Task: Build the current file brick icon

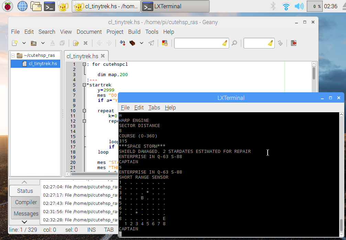Action: (x=132, y=43)
